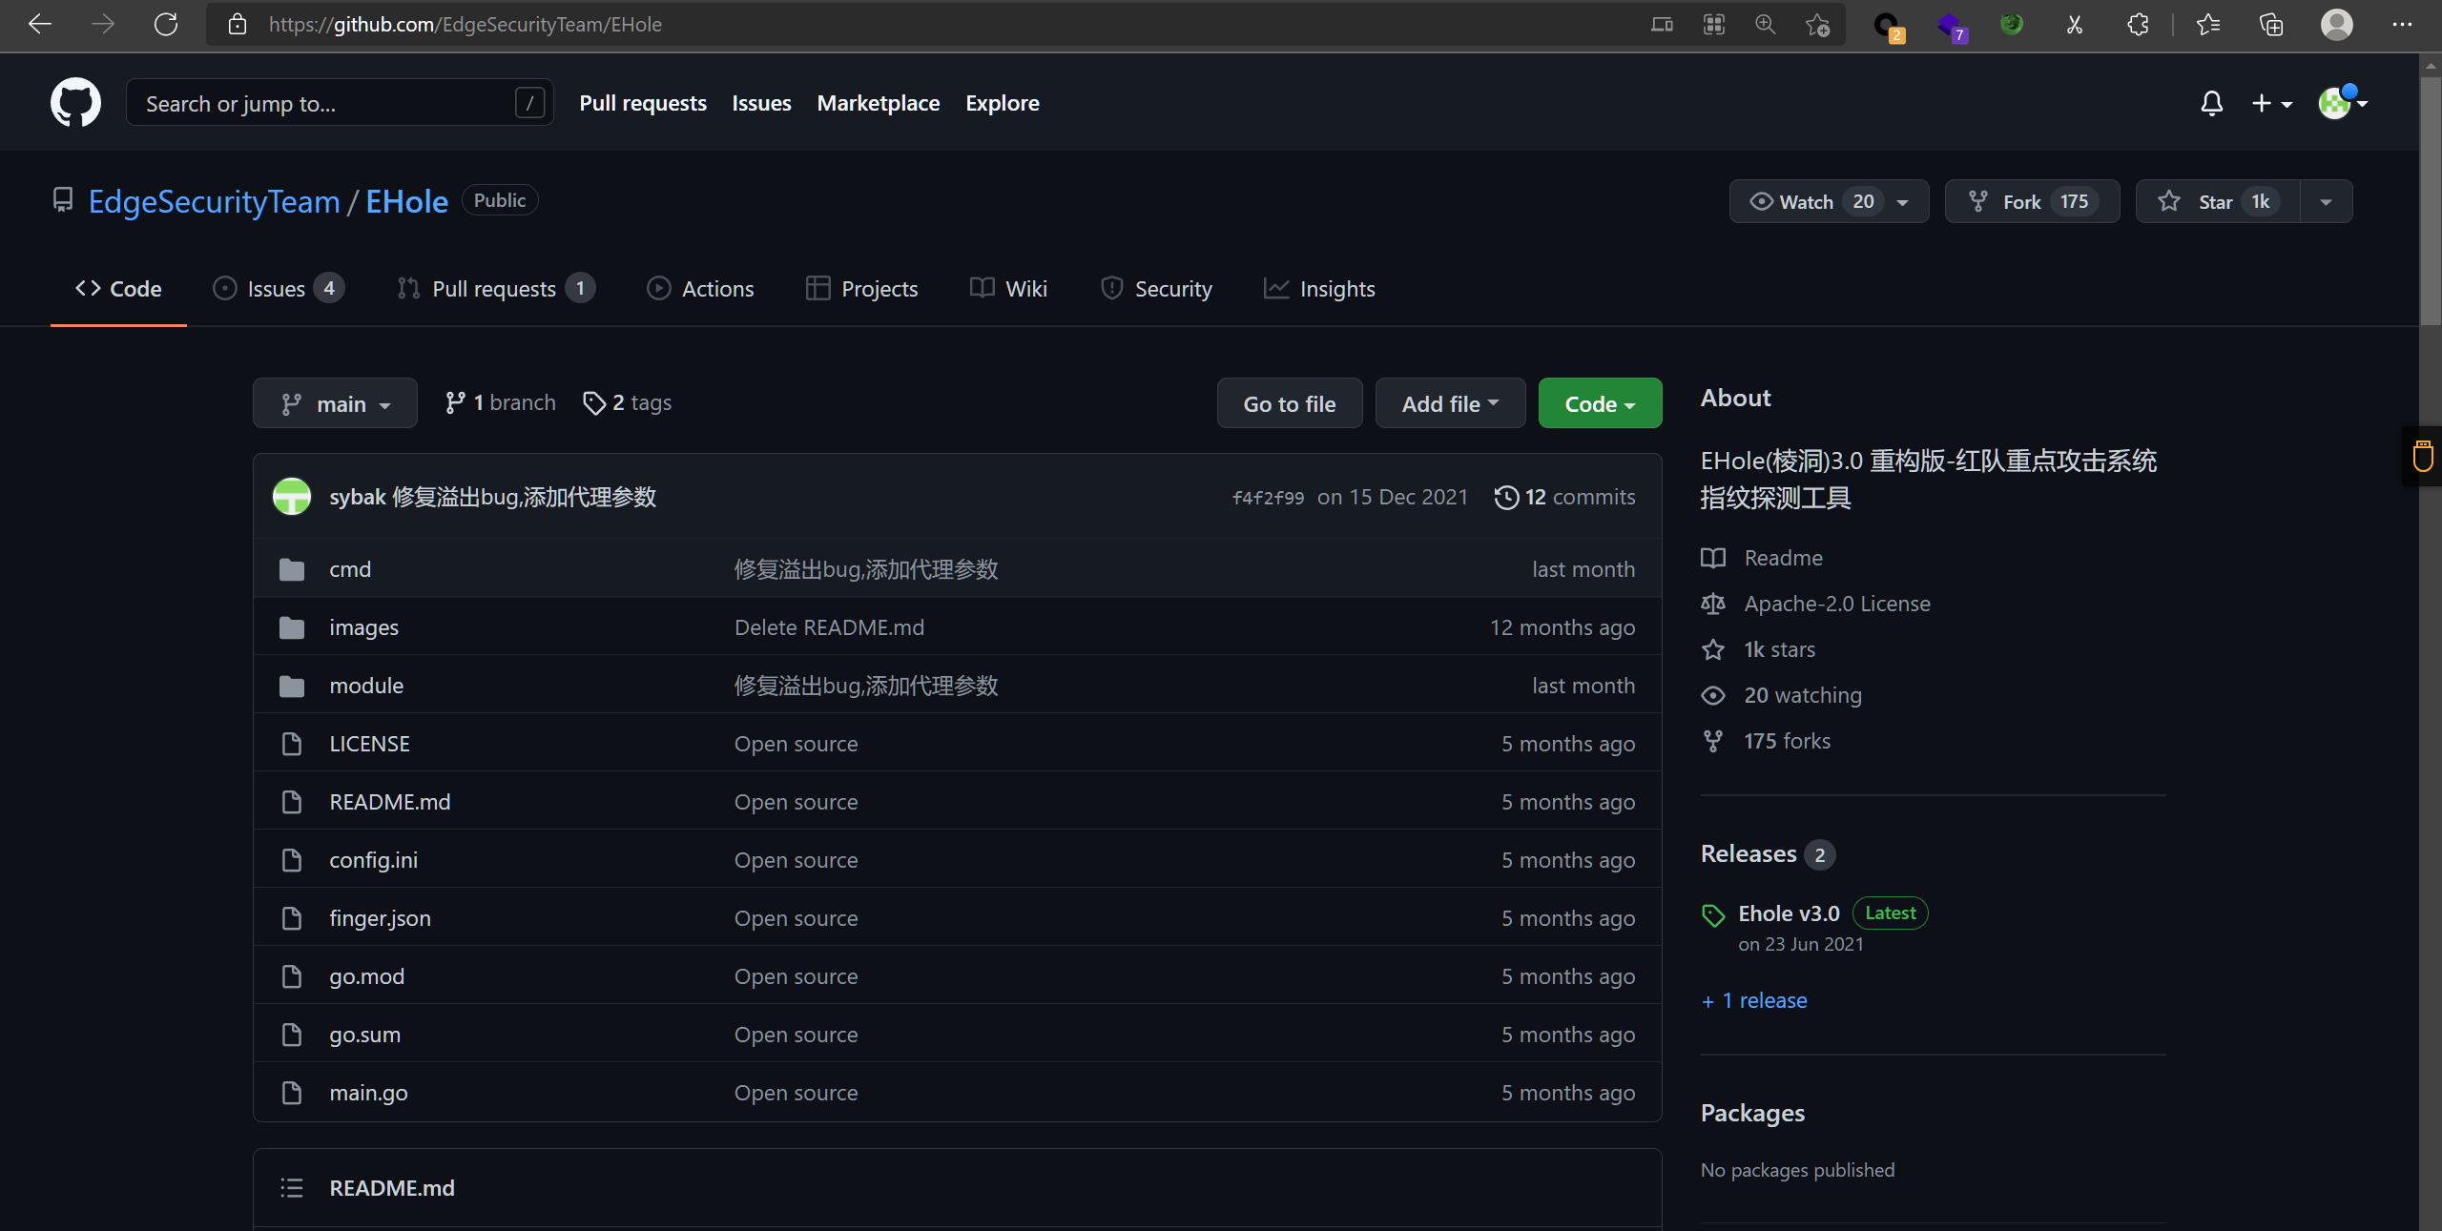
Task: Expand Watch options dropdown arrow
Action: 1903,202
